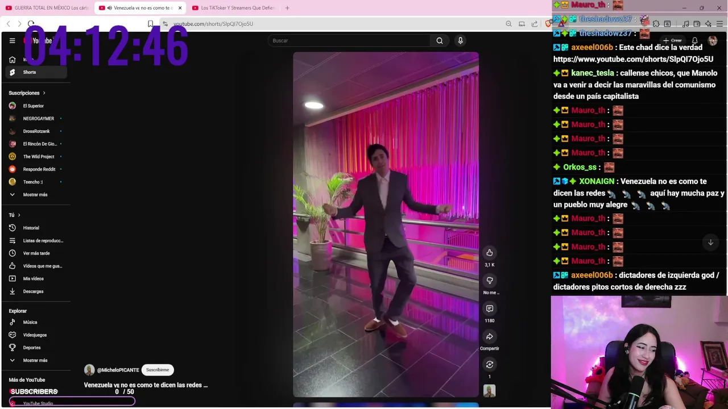Open the Brave Shields lion icon

(x=548, y=24)
